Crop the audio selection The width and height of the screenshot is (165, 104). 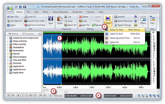pos(83,21)
